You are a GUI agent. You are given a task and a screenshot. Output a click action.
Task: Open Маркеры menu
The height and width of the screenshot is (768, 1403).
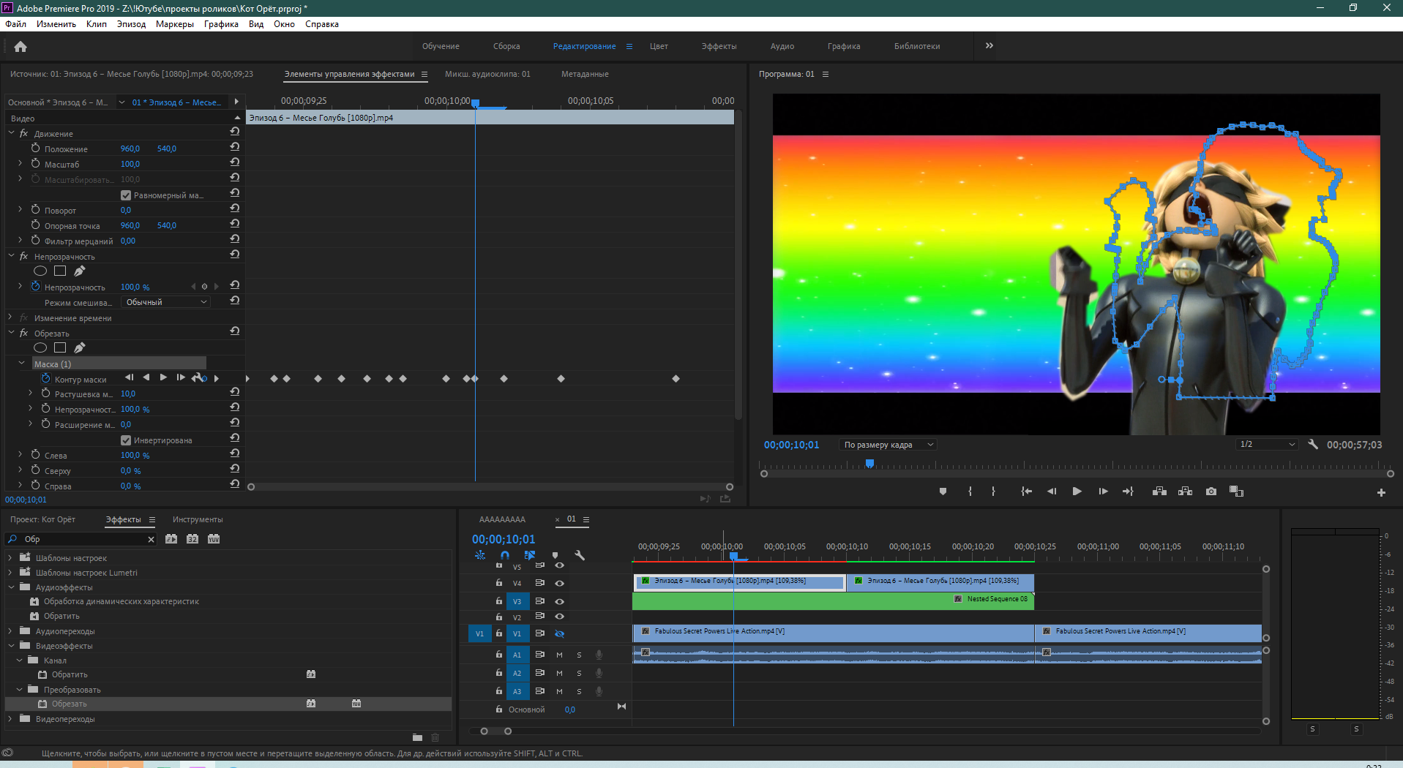175,24
